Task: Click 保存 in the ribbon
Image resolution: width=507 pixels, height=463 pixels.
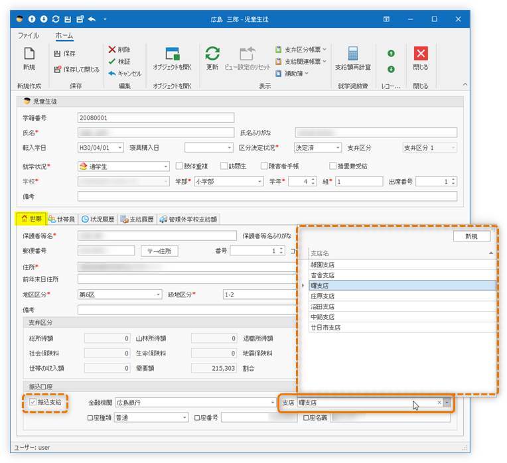Action: [64, 54]
